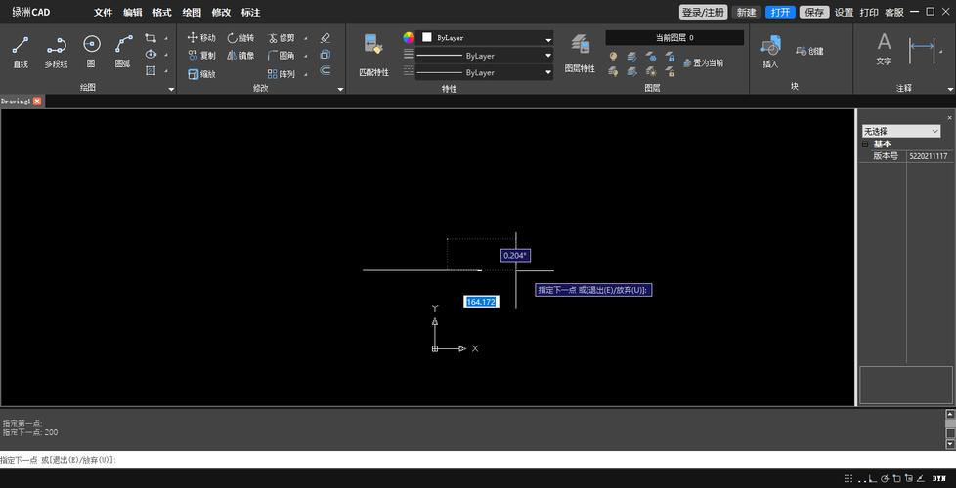Viewport: 956px width, 488px height.
Task: Collapse the 基本 properties group
Action: click(864, 144)
